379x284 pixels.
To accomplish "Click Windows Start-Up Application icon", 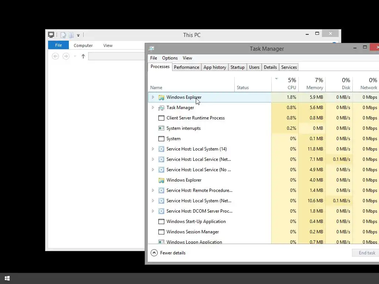I will (x=161, y=222).
